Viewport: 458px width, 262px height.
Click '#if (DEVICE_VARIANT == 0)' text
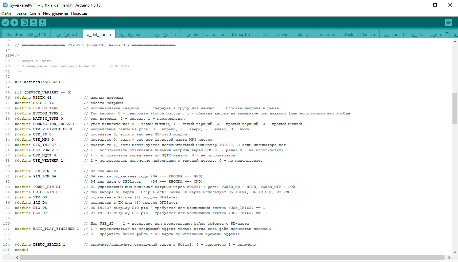coord(43,92)
